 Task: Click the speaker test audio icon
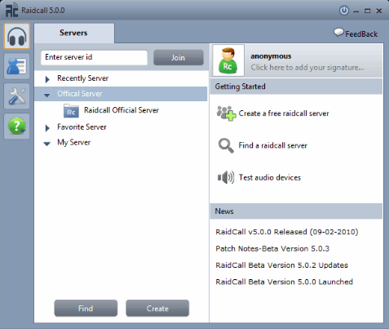226,178
